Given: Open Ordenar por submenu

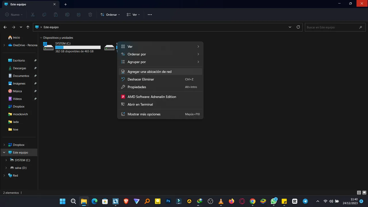Looking at the screenshot, I should [x=160, y=54].
